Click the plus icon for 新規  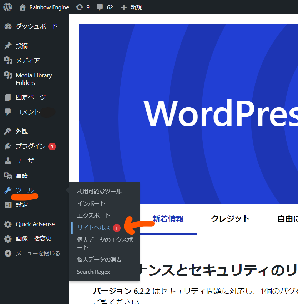(x=124, y=7)
